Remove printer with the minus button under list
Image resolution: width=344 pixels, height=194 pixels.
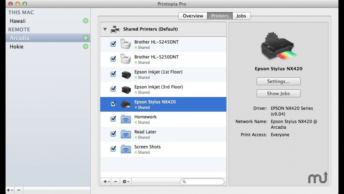pyautogui.click(x=115, y=181)
